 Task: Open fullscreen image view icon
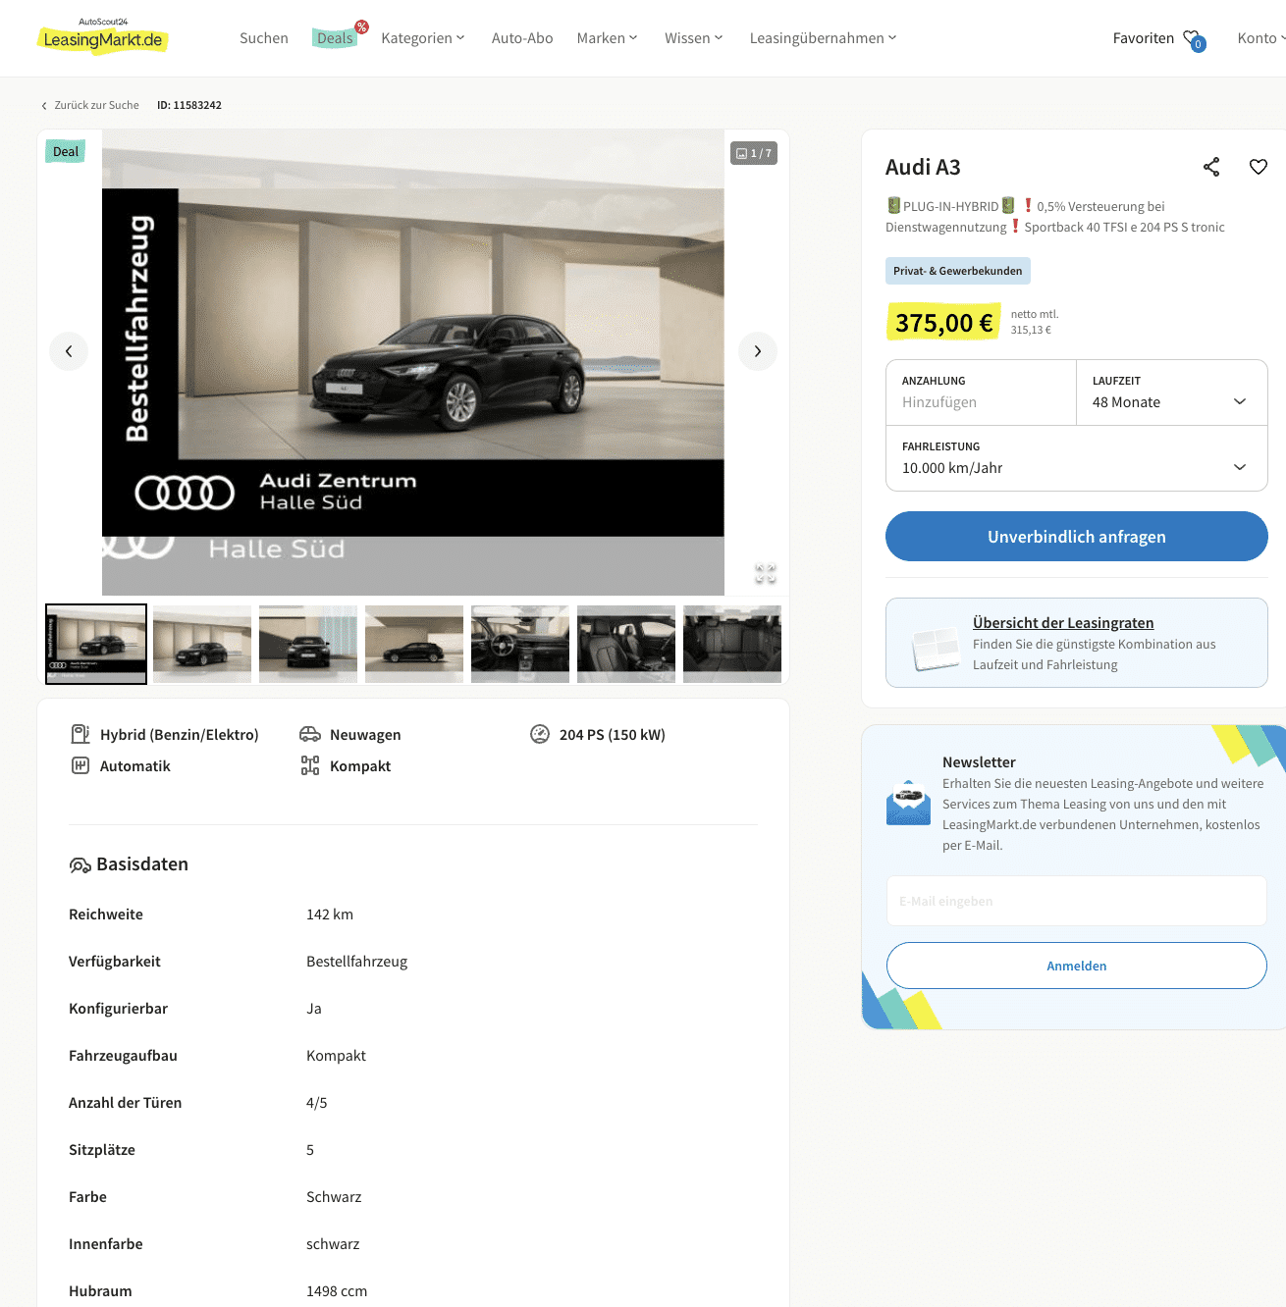click(766, 573)
